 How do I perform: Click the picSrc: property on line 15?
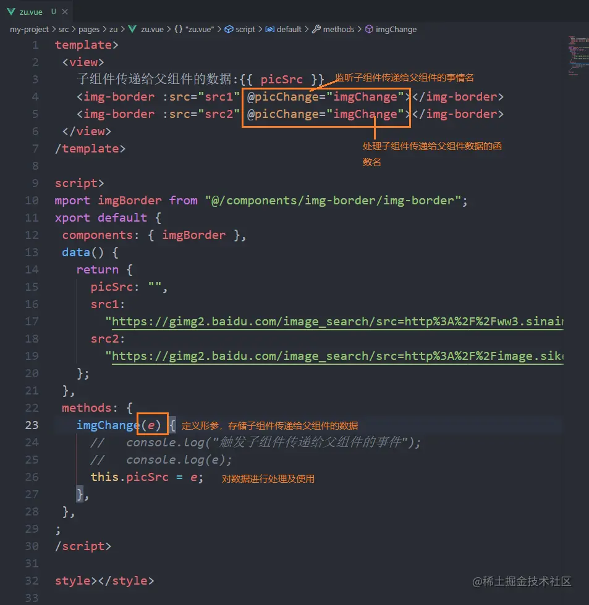coord(115,287)
